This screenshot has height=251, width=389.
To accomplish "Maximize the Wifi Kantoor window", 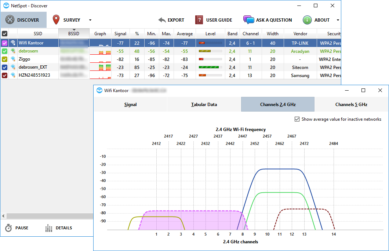I will pyautogui.click(x=363, y=90).
